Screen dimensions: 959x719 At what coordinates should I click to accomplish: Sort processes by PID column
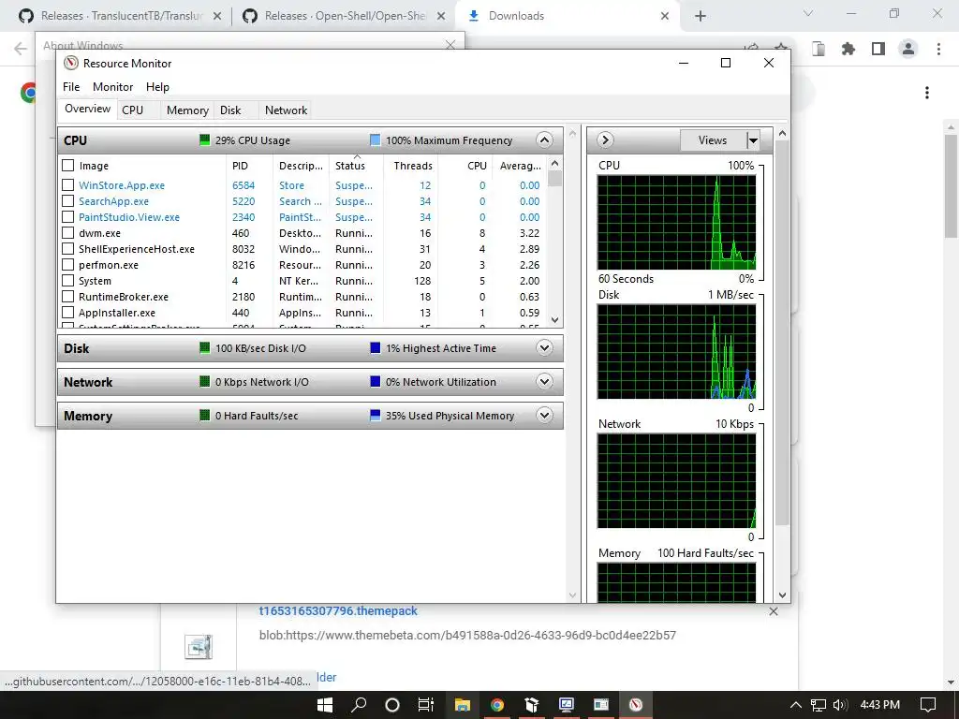coord(249,166)
